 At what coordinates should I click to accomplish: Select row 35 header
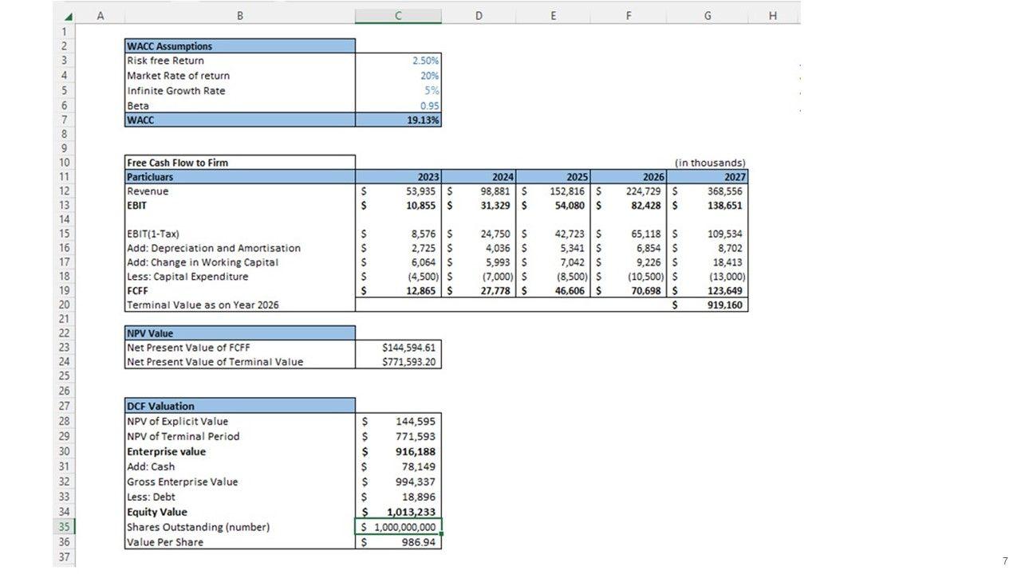point(64,527)
